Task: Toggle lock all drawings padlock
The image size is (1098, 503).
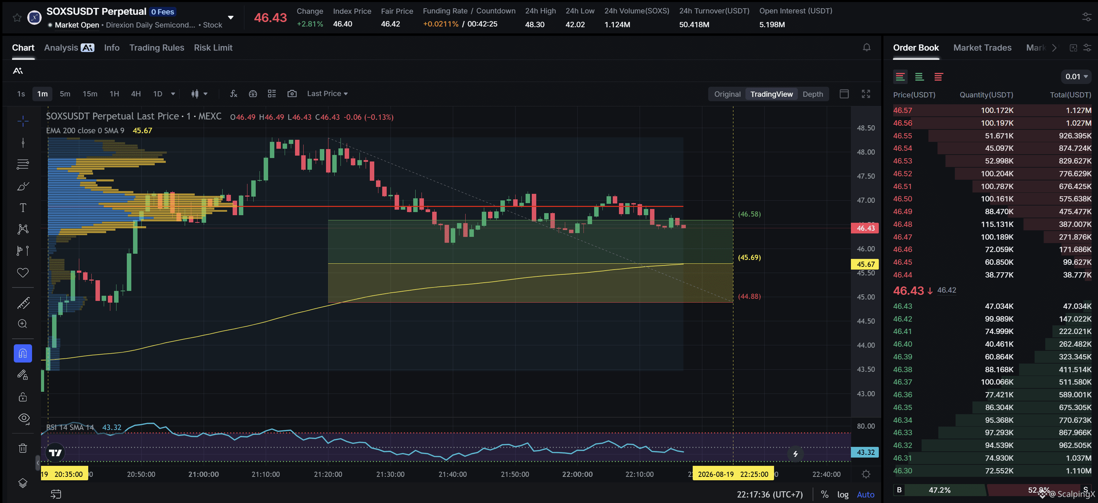Action: [x=23, y=397]
